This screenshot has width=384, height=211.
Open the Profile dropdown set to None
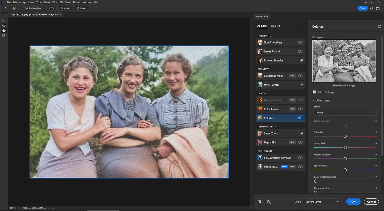click(x=345, y=112)
